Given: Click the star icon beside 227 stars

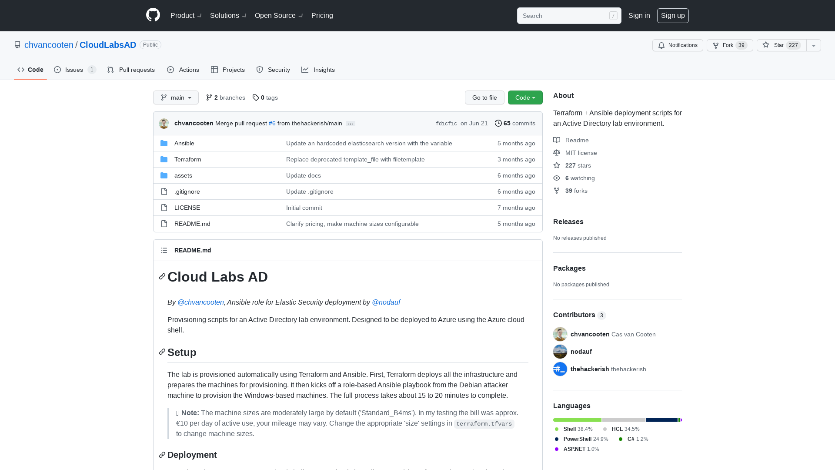Looking at the screenshot, I should coord(557,165).
